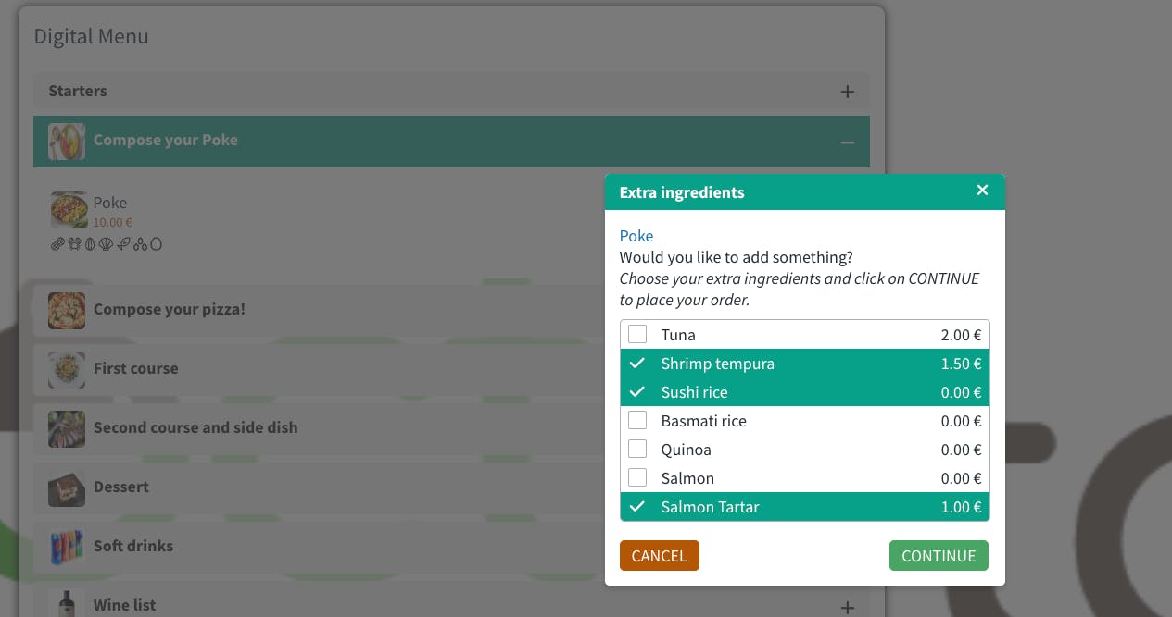Click the Soft drinks bottles thumbnail
Image resolution: width=1172 pixels, height=617 pixels.
67,548
